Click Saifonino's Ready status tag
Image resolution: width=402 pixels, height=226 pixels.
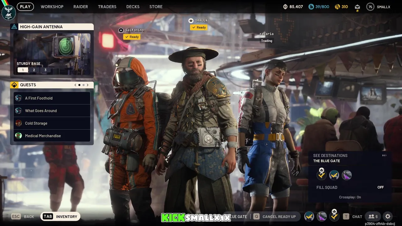coord(132,37)
